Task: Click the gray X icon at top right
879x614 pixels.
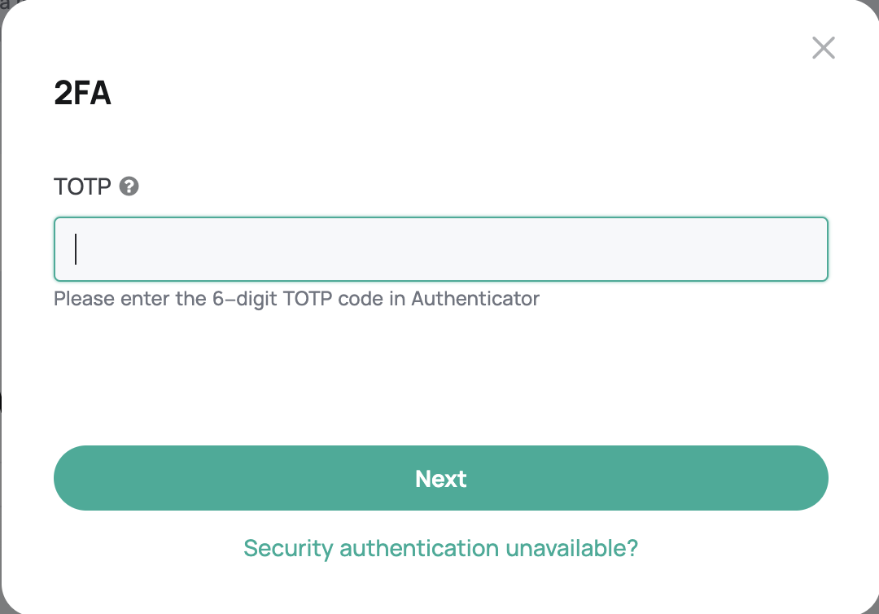Action: click(824, 48)
